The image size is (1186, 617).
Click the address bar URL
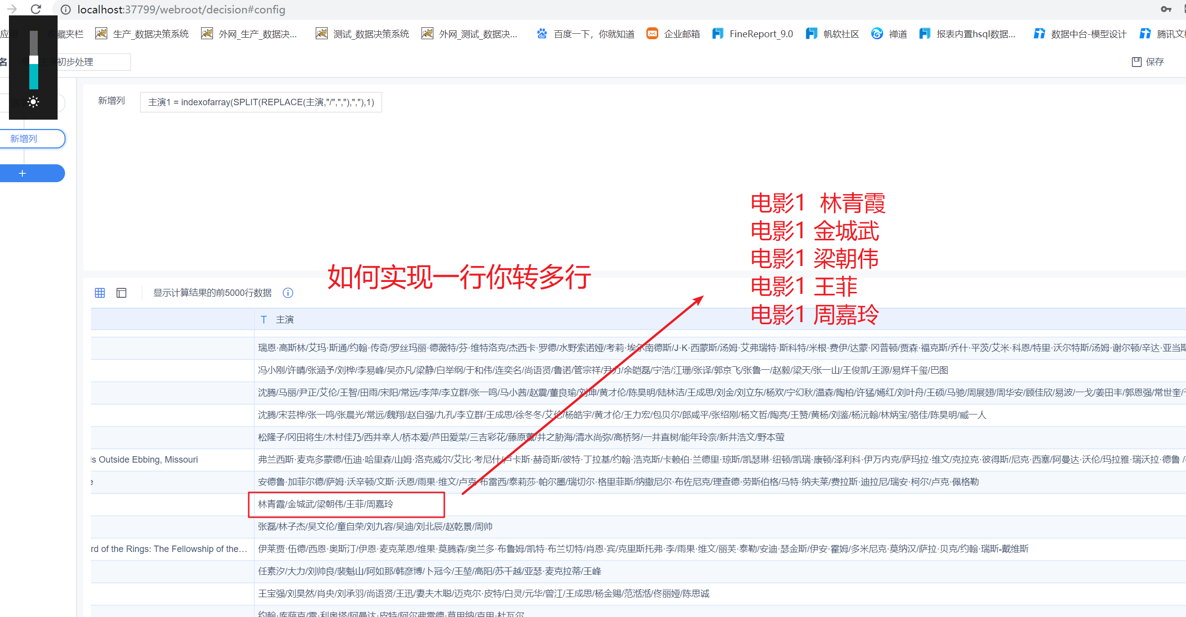point(182,9)
